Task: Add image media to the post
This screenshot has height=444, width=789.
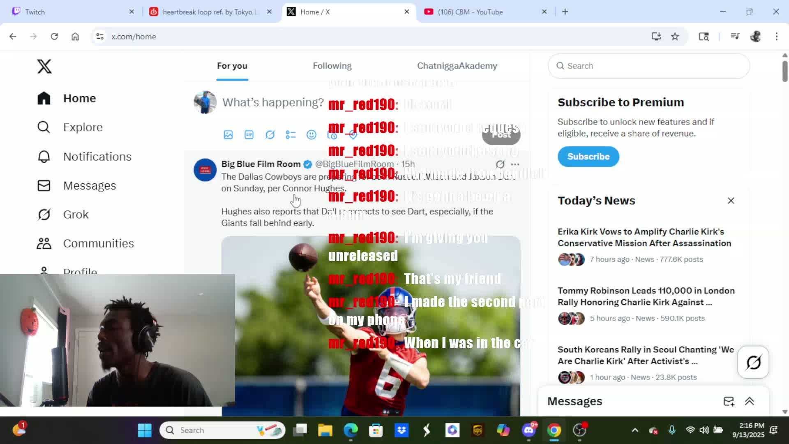Action: (x=228, y=135)
